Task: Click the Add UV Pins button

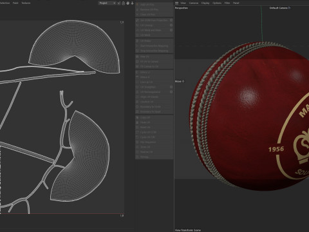Action: (x=154, y=5)
